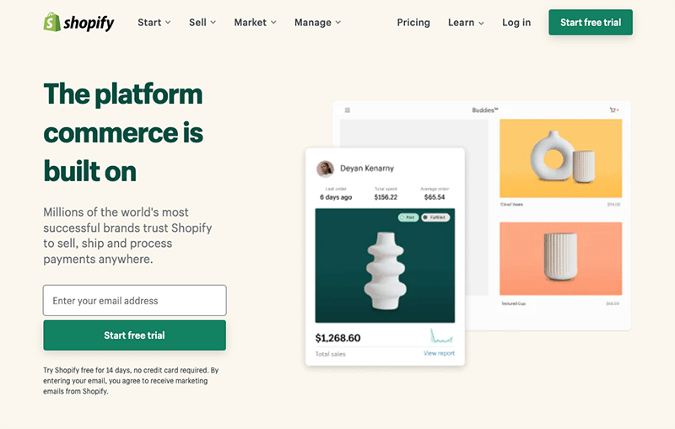Click the Fulfilled status badge

435,217
